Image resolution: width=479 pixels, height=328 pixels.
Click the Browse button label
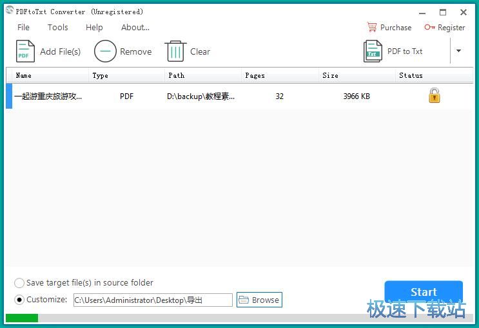coord(266,300)
